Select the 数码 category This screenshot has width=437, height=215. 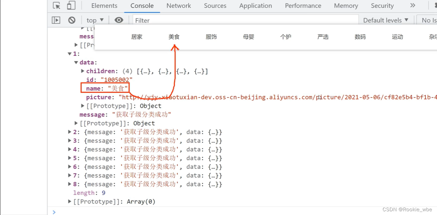point(360,37)
